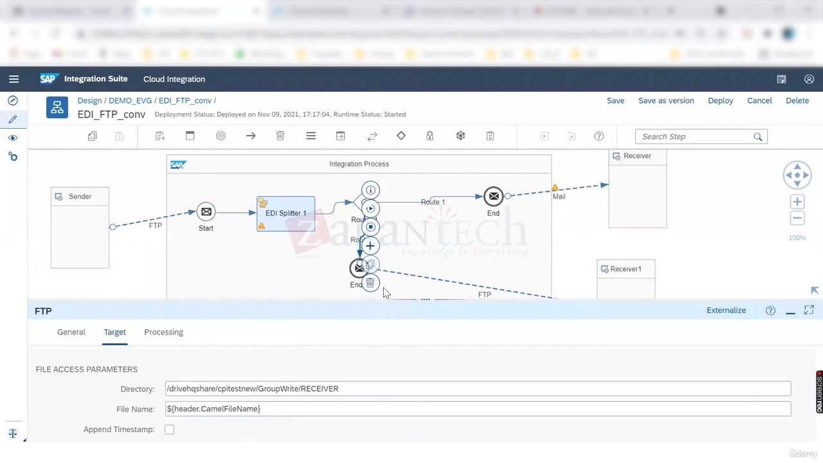Screen dimensions: 823x463
Task: Click the Directory input field
Action: (x=478, y=388)
